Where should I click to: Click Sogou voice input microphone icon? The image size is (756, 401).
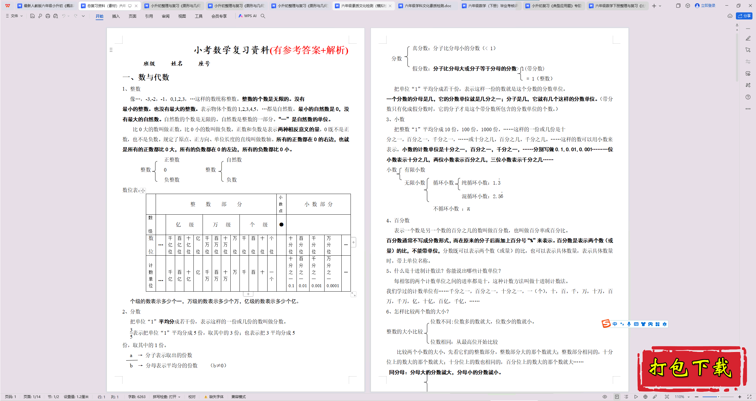point(629,324)
